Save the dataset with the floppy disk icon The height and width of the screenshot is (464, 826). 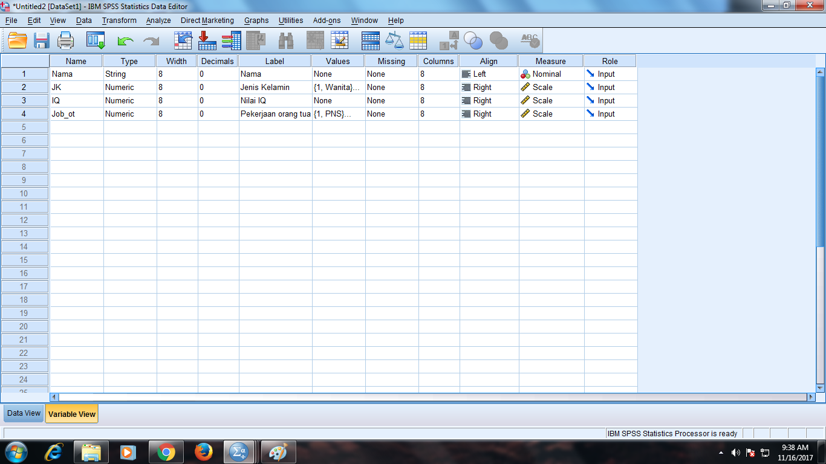coord(41,40)
